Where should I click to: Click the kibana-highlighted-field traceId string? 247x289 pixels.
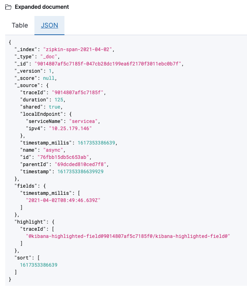(128, 236)
